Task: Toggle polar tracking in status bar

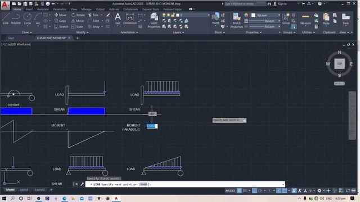Action: coord(260,191)
